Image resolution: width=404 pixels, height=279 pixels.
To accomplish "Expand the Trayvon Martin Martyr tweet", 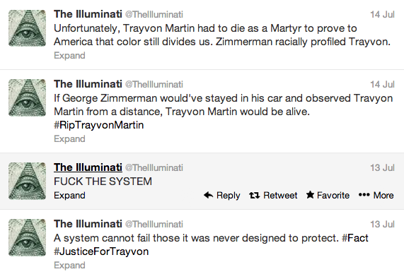I will (69, 56).
